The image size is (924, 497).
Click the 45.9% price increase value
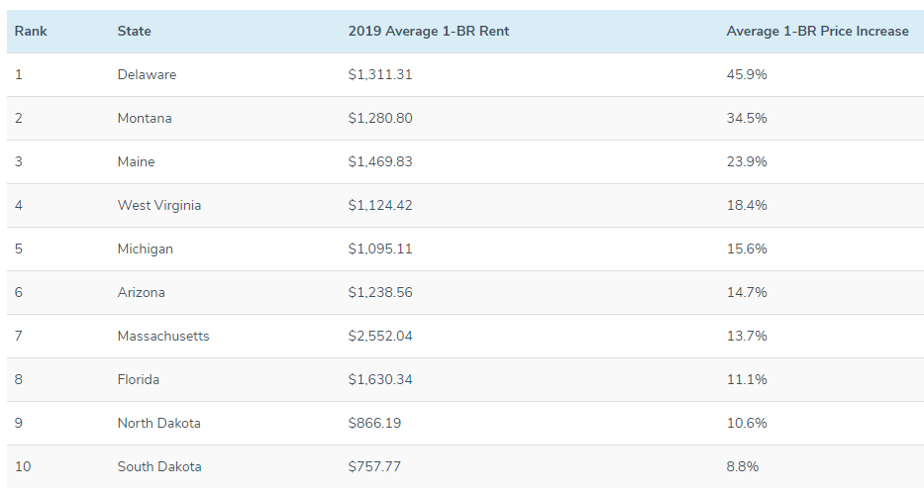(747, 74)
